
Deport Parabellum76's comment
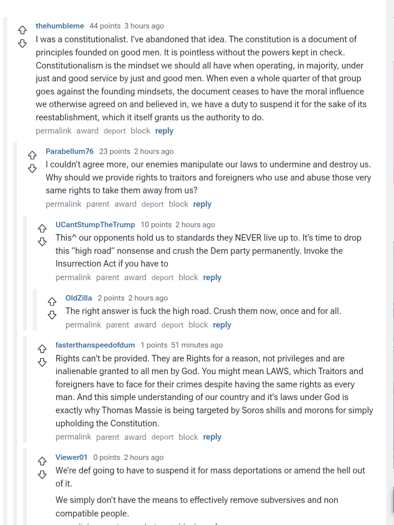point(153,204)
